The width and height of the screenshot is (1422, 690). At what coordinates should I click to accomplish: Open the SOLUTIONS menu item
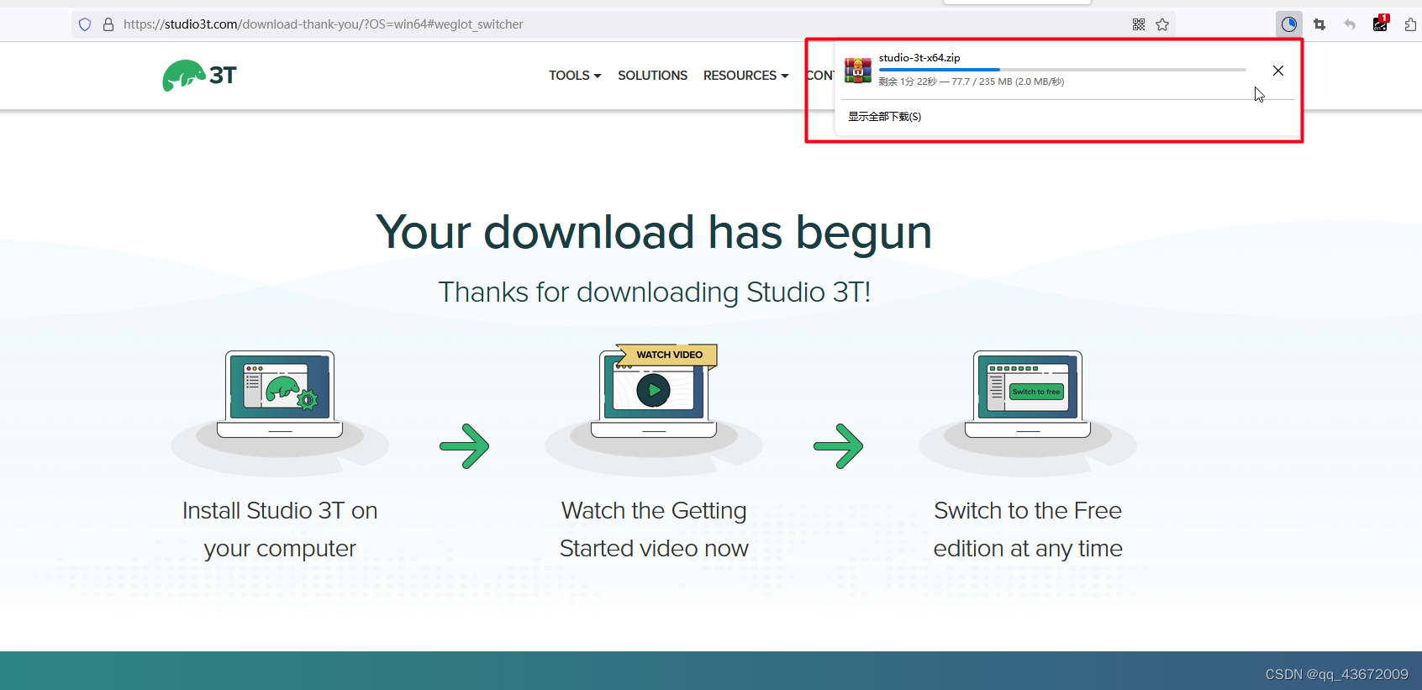[652, 76]
